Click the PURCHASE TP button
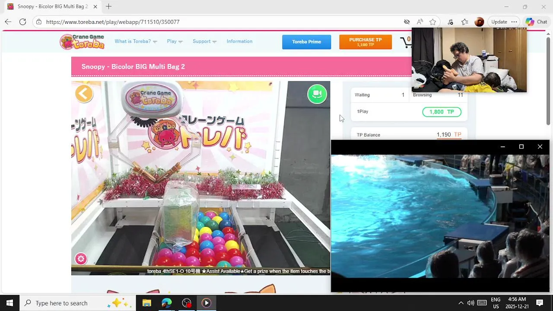The width and height of the screenshot is (553, 311). tap(365, 42)
